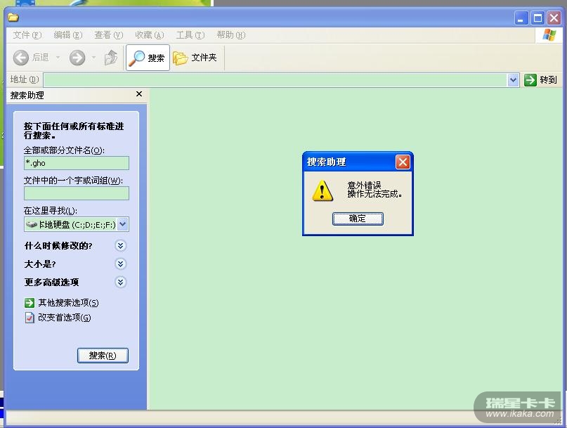This screenshot has height=428, width=567.
Task: Open the 工具(T) menu
Action: pos(190,35)
